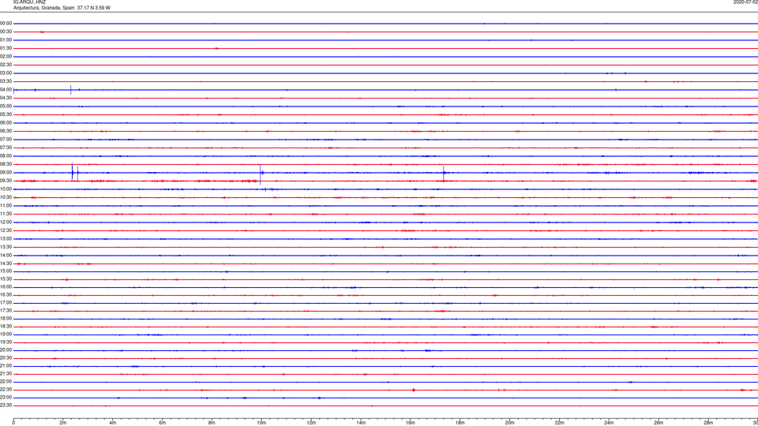Select the 03:30 time row label
The width and height of the screenshot is (758, 426).
6,81
